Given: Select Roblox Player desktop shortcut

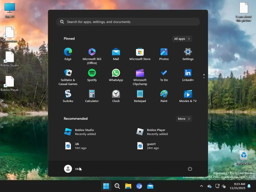Looking at the screenshot, I should pyautogui.click(x=10, y=83).
